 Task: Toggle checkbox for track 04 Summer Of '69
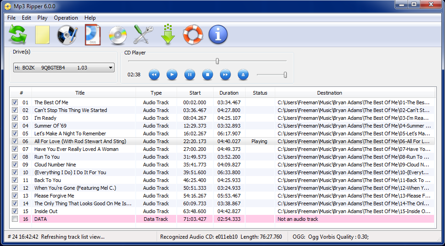pyautogui.click(x=15, y=126)
